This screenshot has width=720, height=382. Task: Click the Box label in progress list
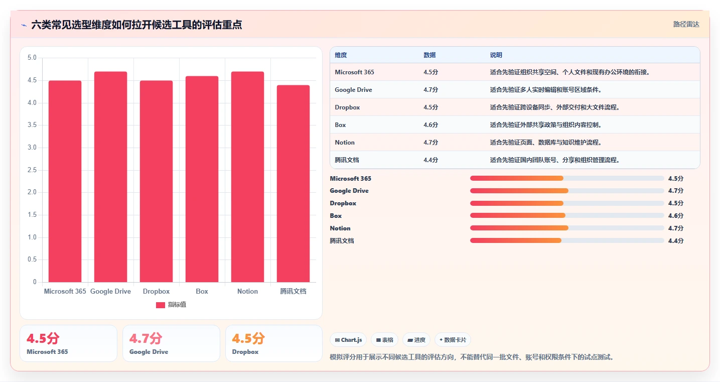pos(336,216)
